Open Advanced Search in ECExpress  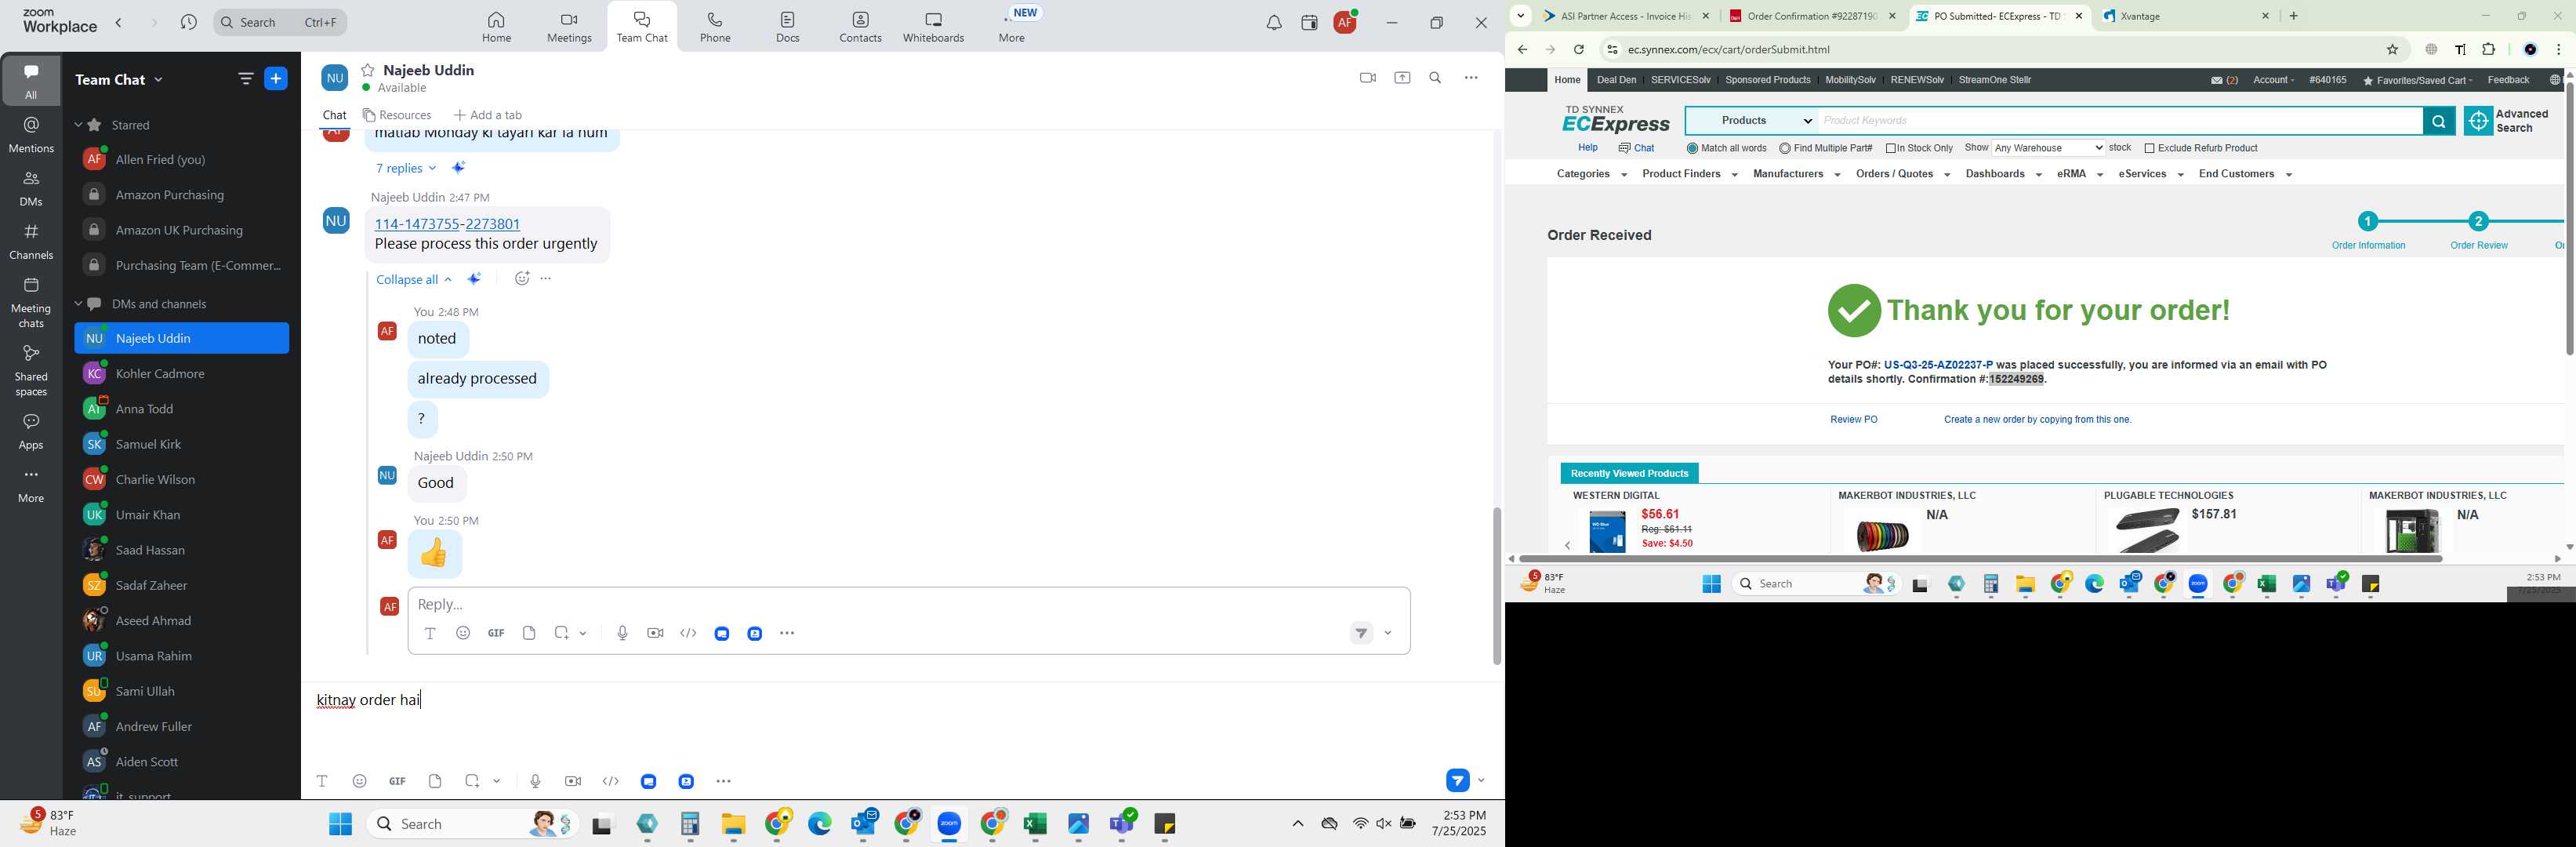pyautogui.click(x=2507, y=121)
